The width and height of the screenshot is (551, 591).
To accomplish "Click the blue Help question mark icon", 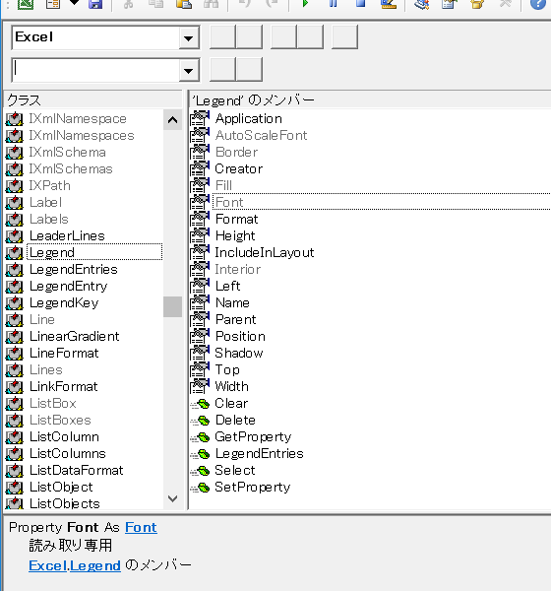I will 538,4.
